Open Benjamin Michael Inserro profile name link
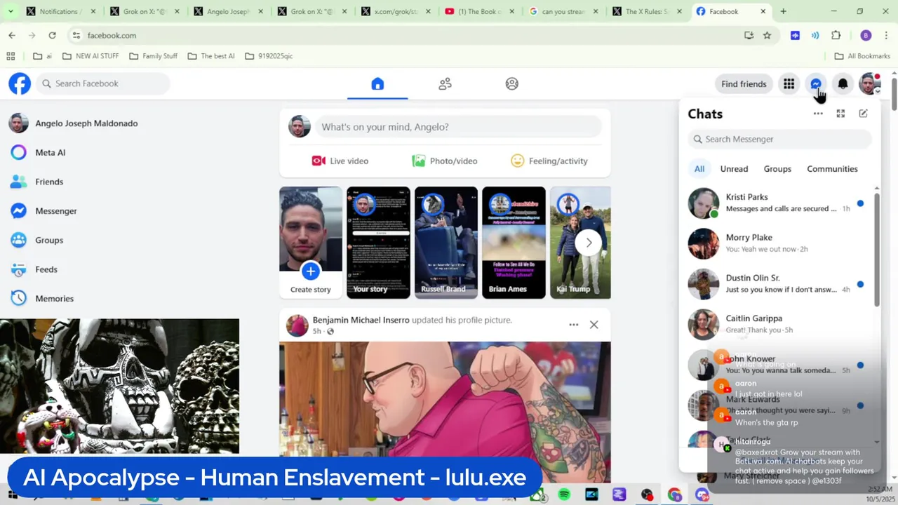Viewport: 898px width, 505px height. [x=361, y=320]
